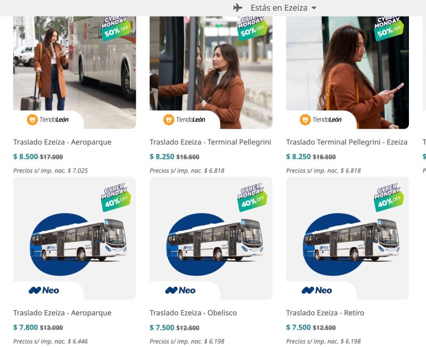The image size is (426, 347).
Task: Click the Tienda León logo on Terminal Pellegrini - Ezeiza card
Action: [321, 120]
